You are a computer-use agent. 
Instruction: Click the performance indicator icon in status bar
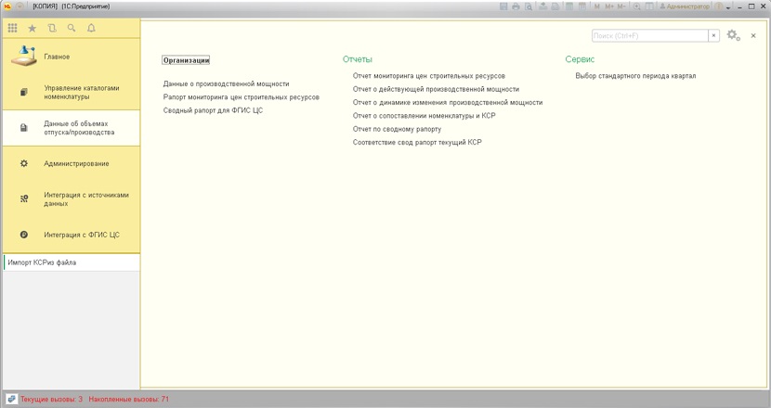(x=11, y=399)
